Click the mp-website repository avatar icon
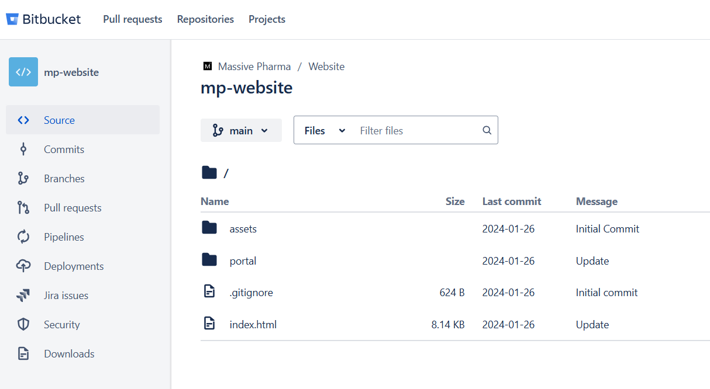Image resolution: width=710 pixels, height=389 pixels. coord(23,72)
